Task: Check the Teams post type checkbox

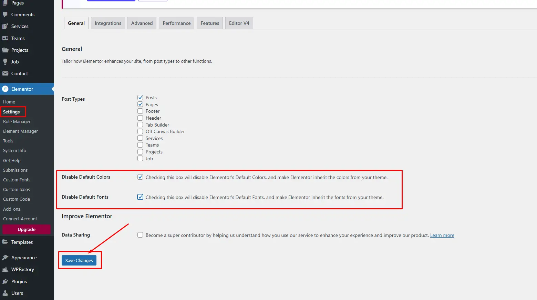Action: click(140, 145)
